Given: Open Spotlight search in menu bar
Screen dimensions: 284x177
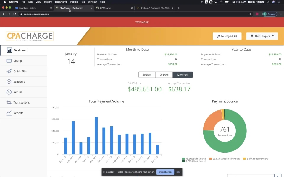Looking at the screenshot, I should pyautogui.click(x=268, y=2).
